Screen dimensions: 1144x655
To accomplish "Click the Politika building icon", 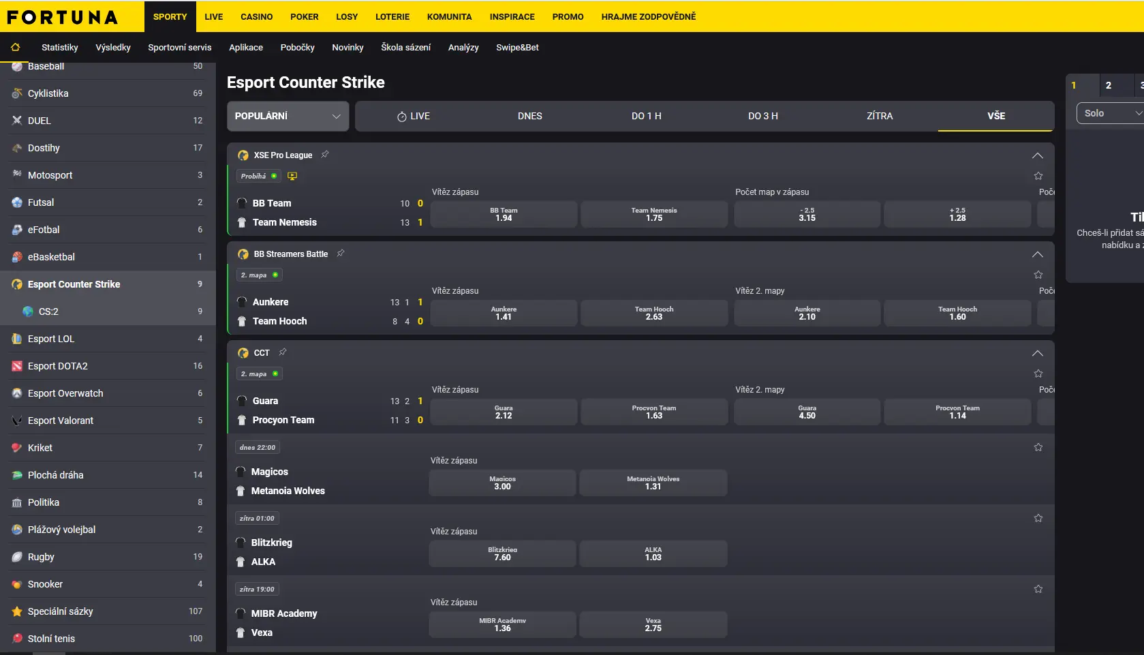I will [x=17, y=502].
